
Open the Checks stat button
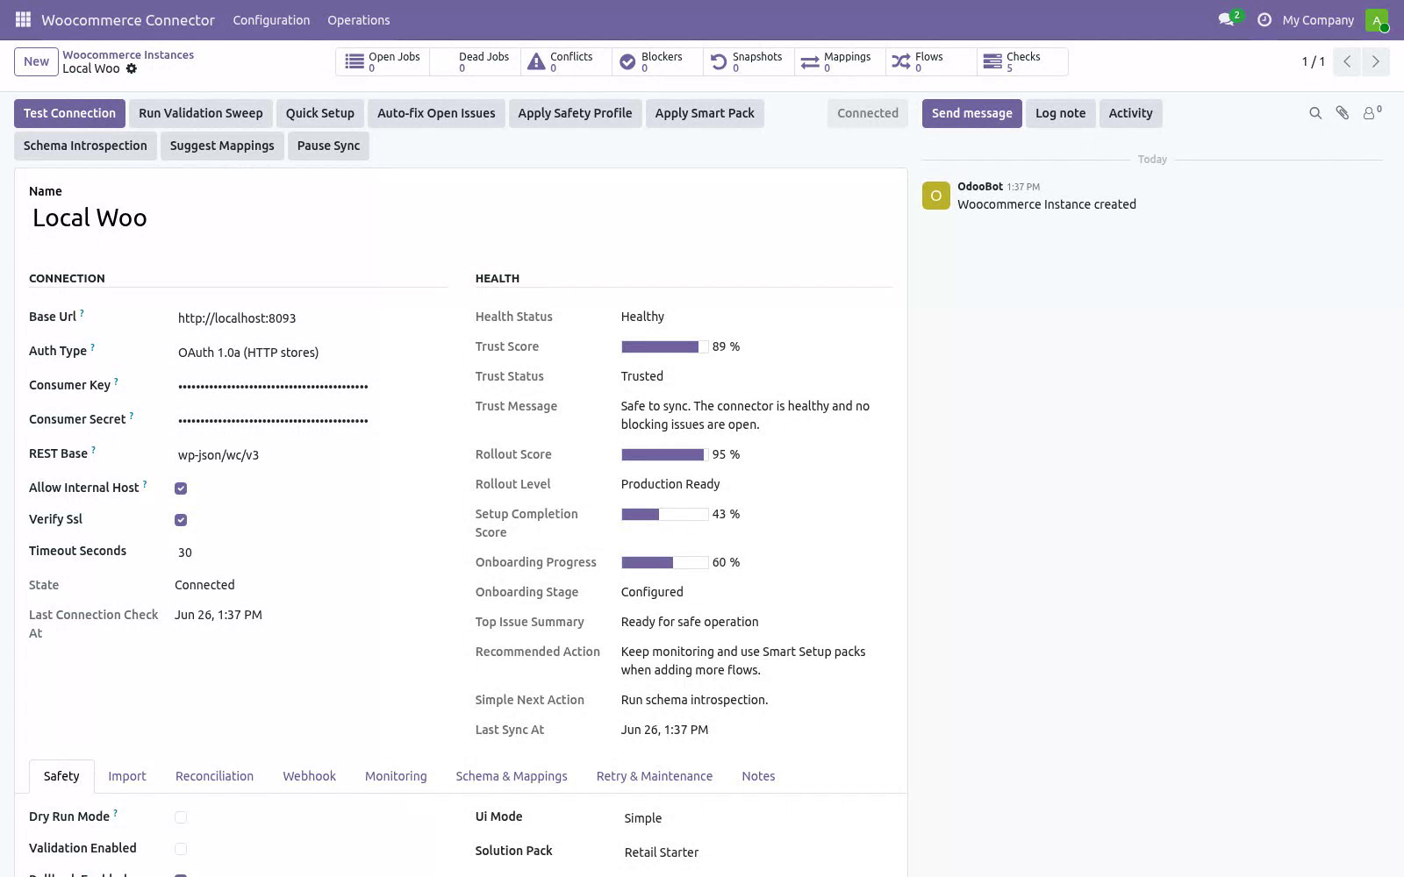tap(1021, 61)
